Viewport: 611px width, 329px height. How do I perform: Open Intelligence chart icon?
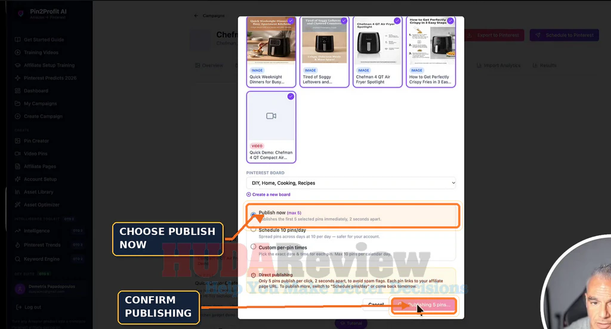[x=17, y=231]
